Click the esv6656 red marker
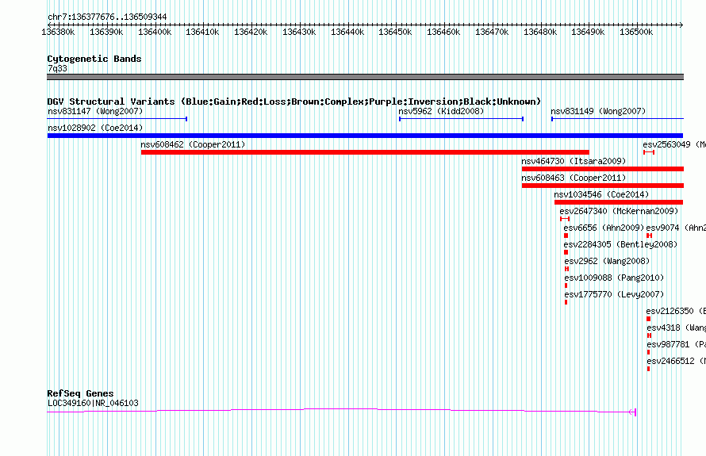This screenshot has width=706, height=456. click(566, 236)
